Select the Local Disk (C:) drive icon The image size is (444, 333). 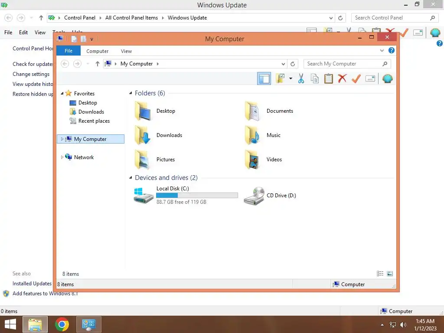[143, 195]
